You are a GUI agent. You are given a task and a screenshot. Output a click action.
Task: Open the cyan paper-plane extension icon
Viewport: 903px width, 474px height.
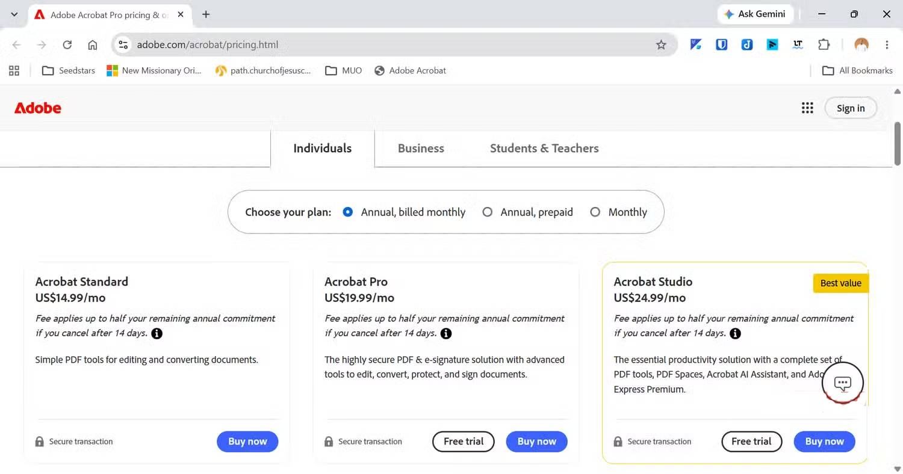tap(772, 45)
